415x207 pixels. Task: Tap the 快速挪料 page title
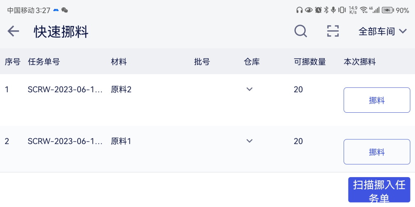click(x=61, y=32)
